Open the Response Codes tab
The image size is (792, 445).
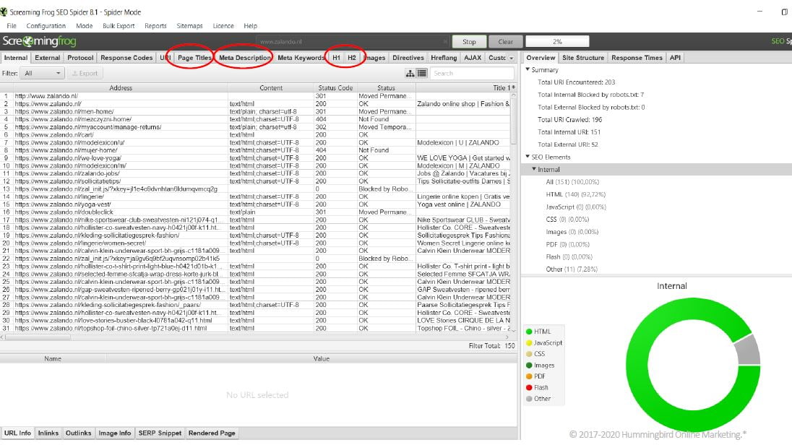pyautogui.click(x=126, y=58)
